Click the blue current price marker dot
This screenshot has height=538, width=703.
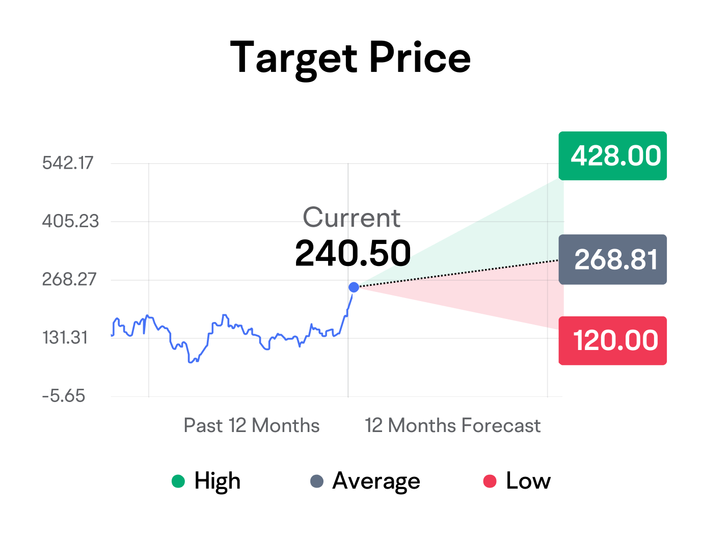tap(354, 287)
